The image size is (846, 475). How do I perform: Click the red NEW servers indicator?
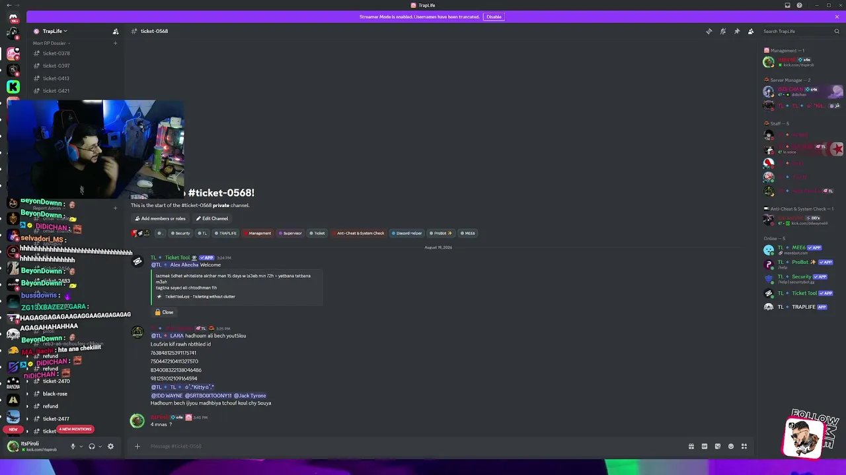13,429
